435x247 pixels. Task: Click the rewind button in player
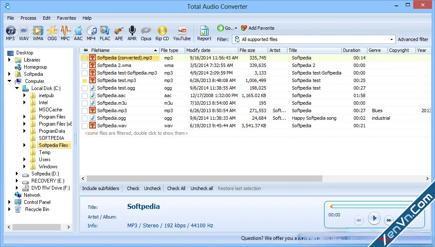(x=359, y=220)
